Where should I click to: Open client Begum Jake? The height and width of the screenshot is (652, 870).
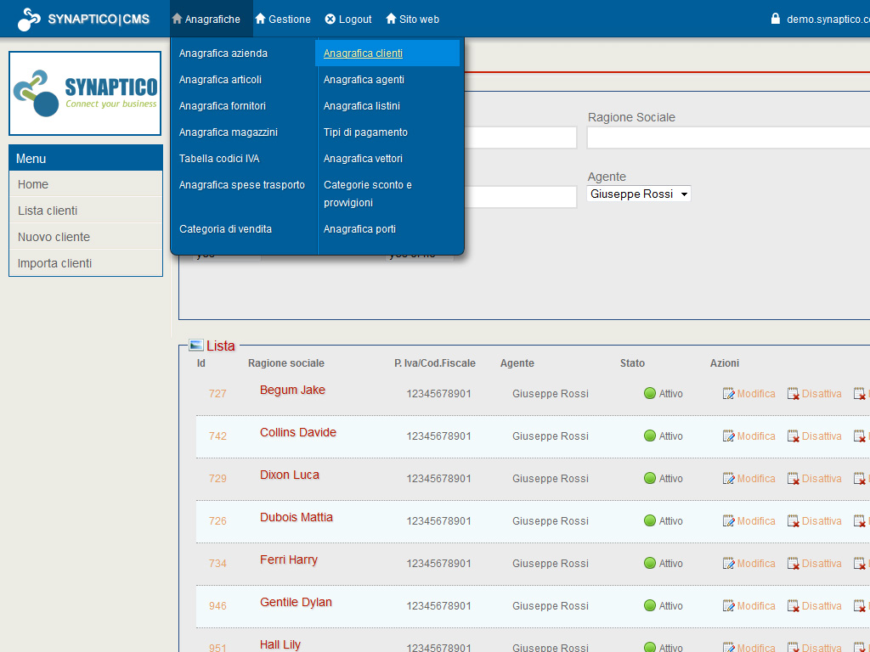292,390
